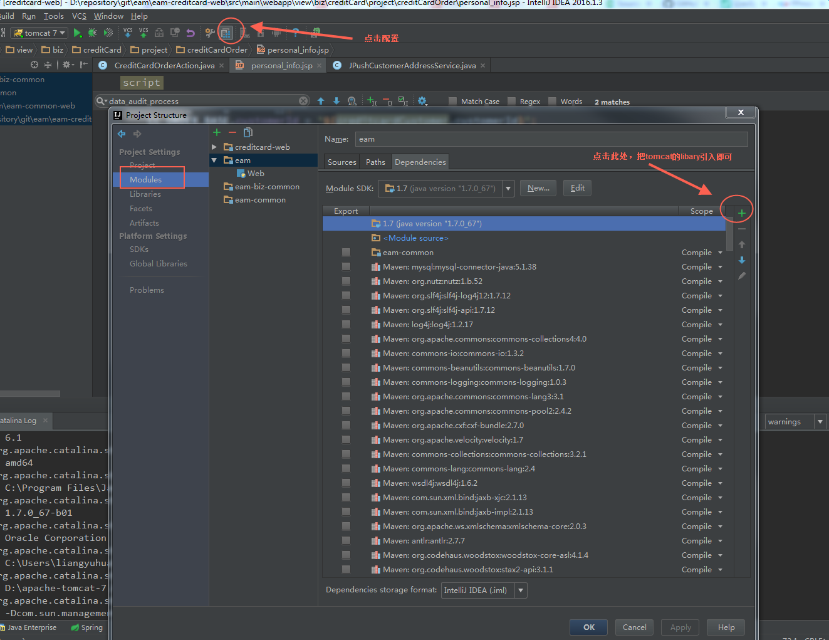Switch to the Sources tab
Viewport: 829px width, 640px height.
342,162
